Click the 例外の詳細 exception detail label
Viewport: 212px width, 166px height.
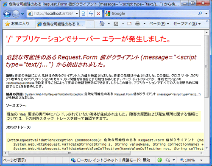click(x=15, y=94)
